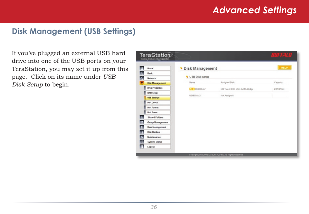Click the Disk Management page heading
Screen dimensions: 309x214
tap(200, 68)
